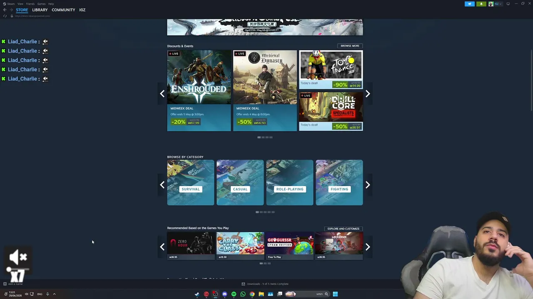Show next recommended games
The height and width of the screenshot is (299, 533).
coord(368,247)
